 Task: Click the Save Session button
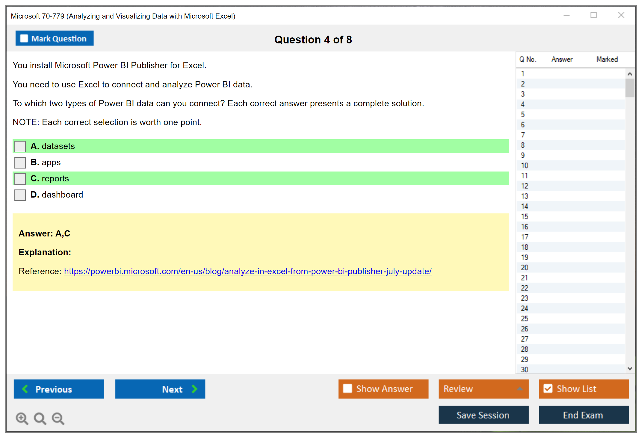pyautogui.click(x=483, y=415)
